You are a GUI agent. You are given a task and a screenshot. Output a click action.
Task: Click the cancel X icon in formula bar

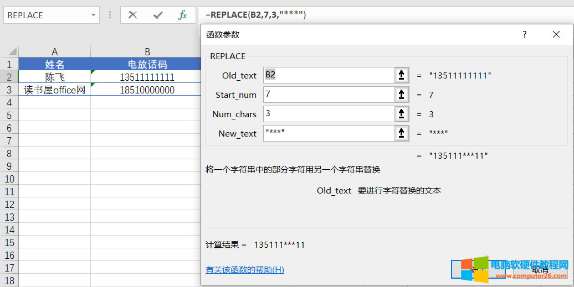coord(132,15)
